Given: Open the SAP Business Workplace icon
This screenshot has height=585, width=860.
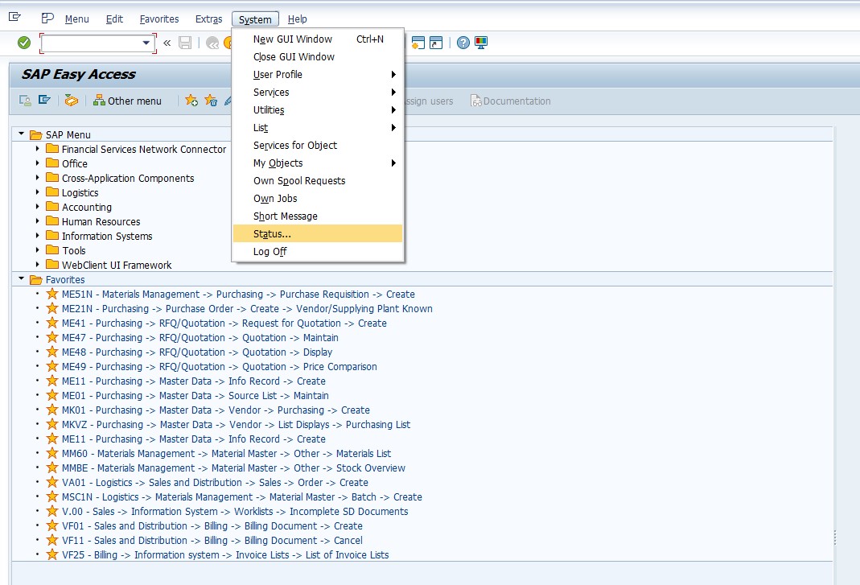Looking at the screenshot, I should click(x=72, y=101).
